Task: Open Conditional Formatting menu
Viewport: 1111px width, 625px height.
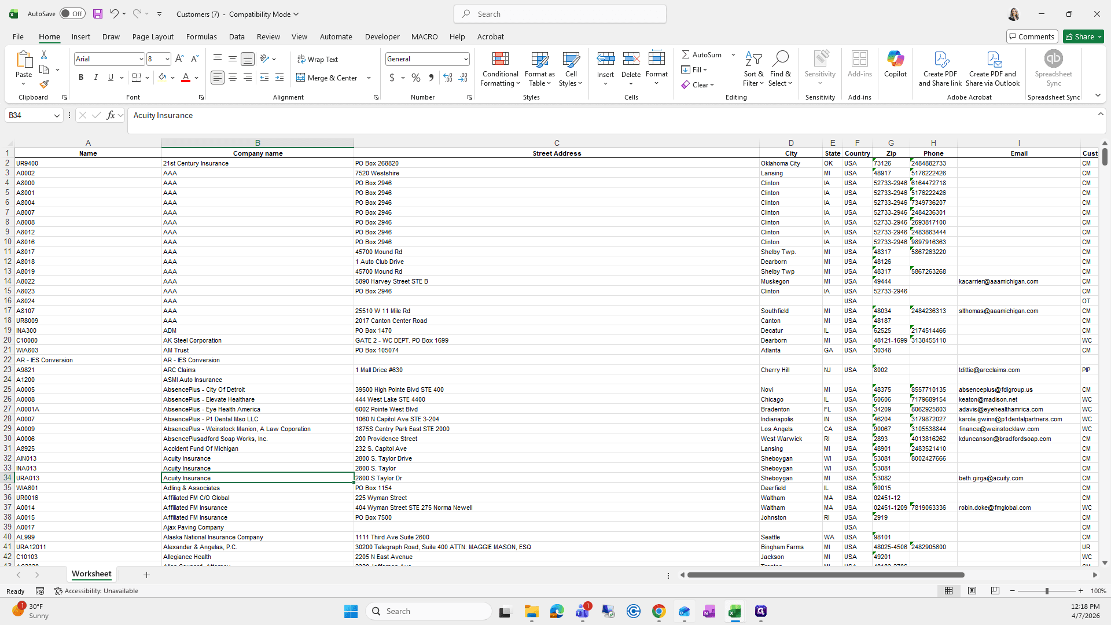Action: click(x=501, y=69)
